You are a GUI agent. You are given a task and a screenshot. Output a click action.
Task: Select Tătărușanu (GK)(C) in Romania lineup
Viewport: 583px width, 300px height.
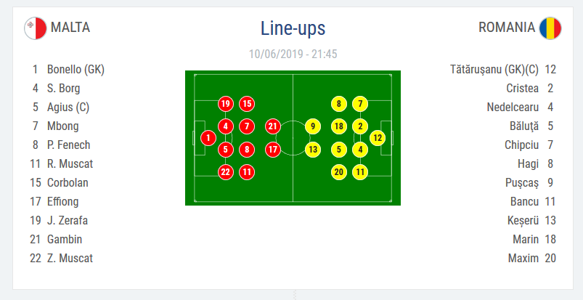tap(494, 70)
